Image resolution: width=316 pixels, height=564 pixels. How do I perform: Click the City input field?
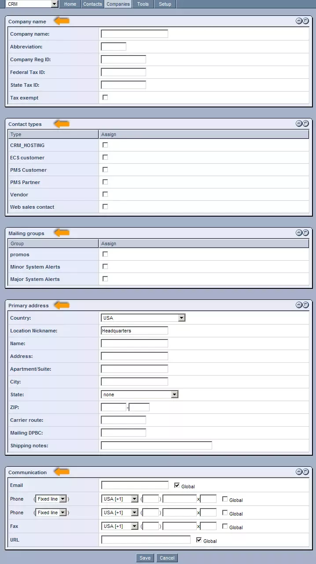pyautogui.click(x=135, y=382)
